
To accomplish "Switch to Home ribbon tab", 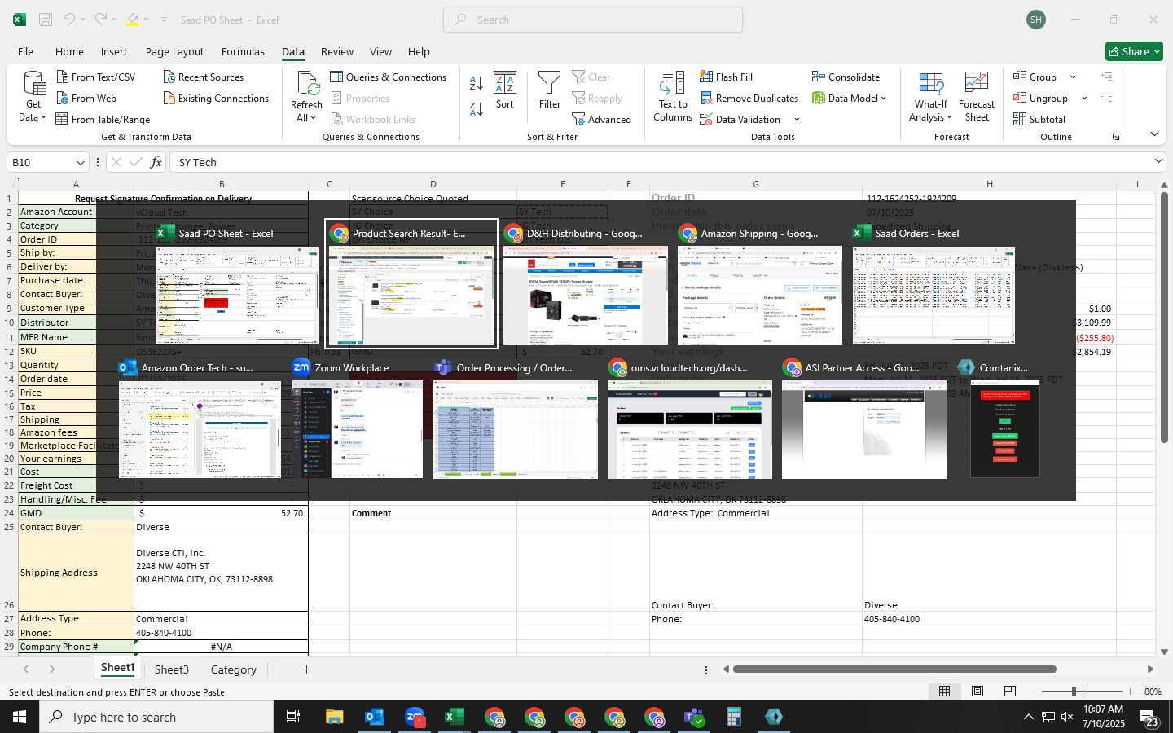I will coord(69,51).
